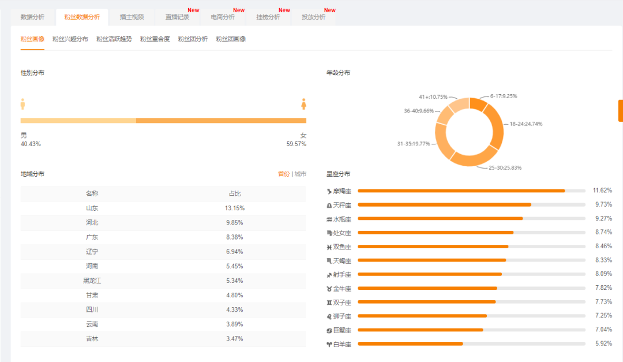Click the darker female portion of gender bar
Viewport: 623px width, 362px height.
(221, 121)
